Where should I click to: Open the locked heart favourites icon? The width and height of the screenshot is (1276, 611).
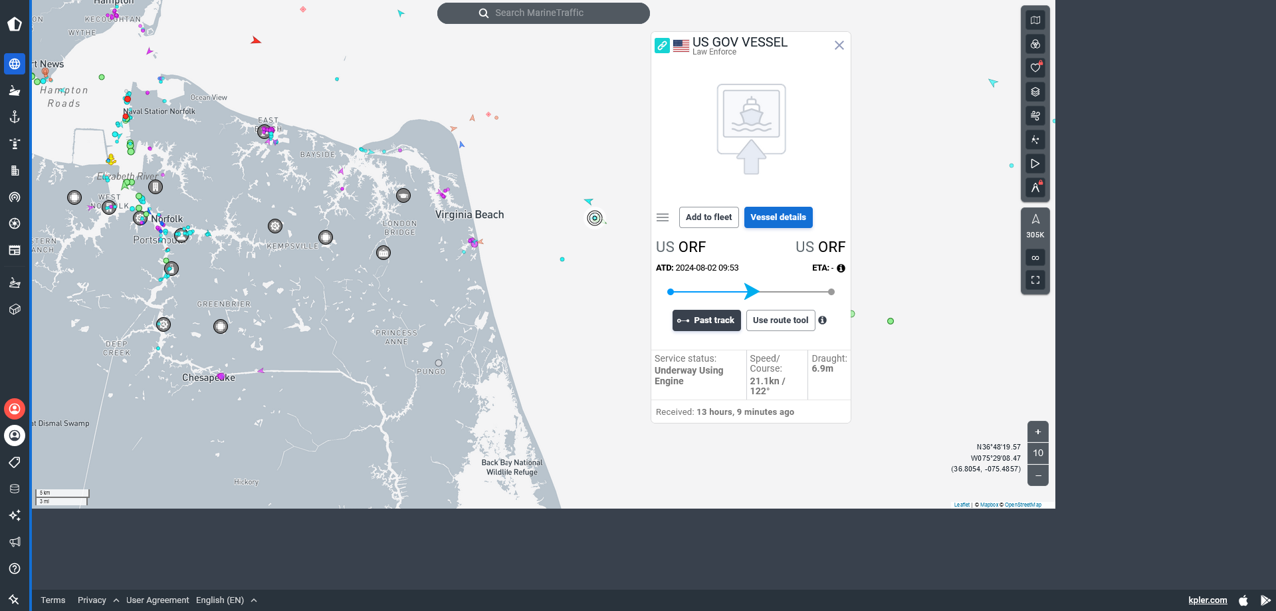(x=1035, y=68)
